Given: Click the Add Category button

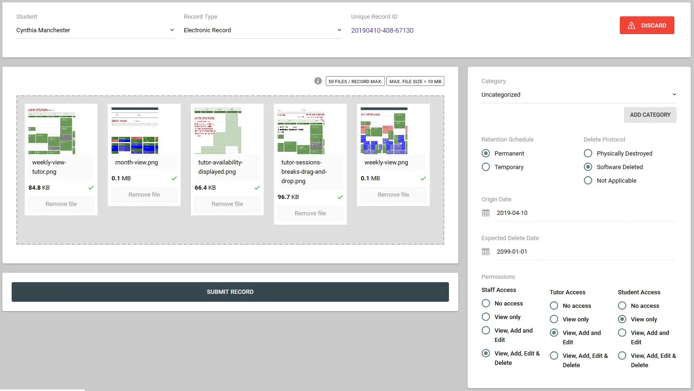Looking at the screenshot, I should pyautogui.click(x=650, y=115).
